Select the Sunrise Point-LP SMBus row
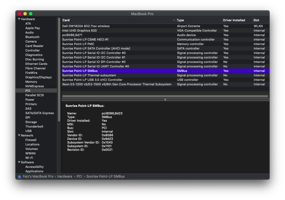 coord(165,71)
